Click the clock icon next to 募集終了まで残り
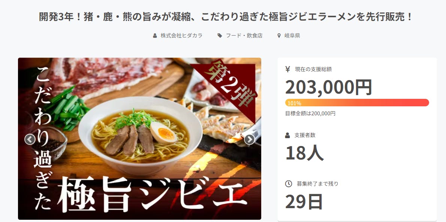 [289, 183]
